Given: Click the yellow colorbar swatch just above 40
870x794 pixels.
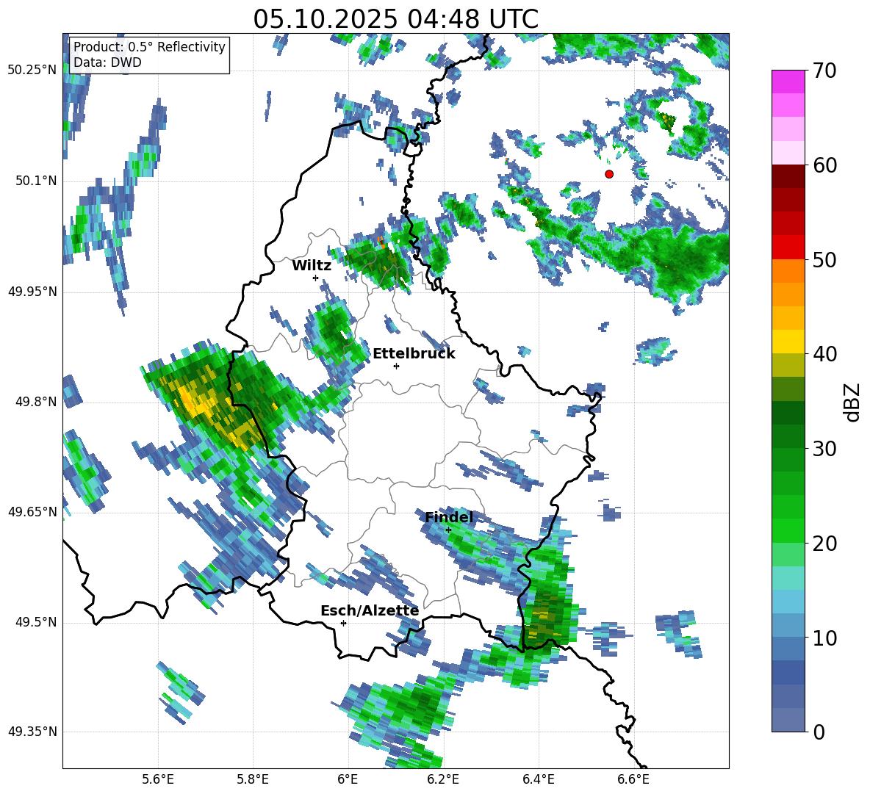Looking at the screenshot, I should 788,342.
